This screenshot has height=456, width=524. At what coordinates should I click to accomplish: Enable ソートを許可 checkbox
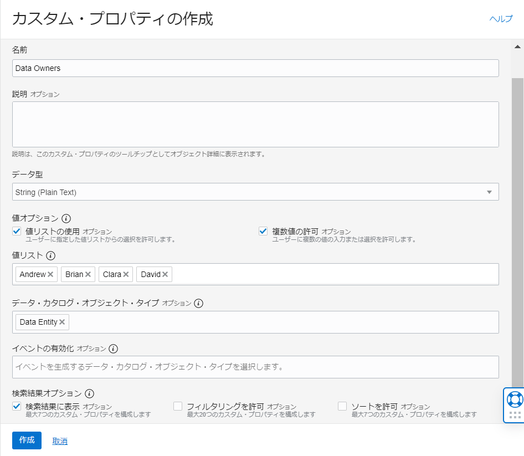(342, 406)
